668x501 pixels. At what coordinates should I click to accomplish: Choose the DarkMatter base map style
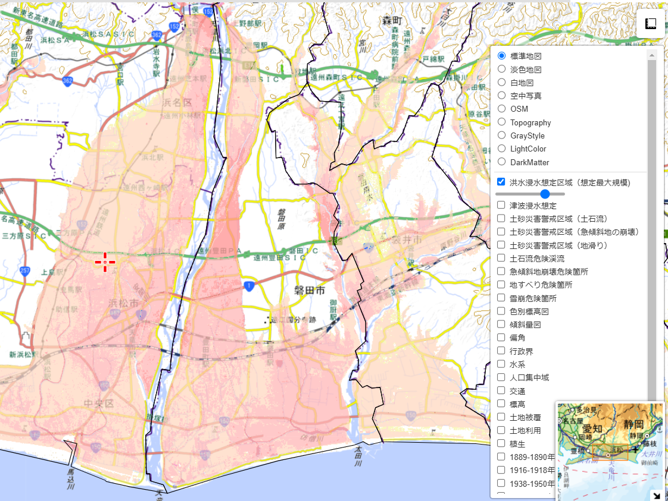point(501,162)
